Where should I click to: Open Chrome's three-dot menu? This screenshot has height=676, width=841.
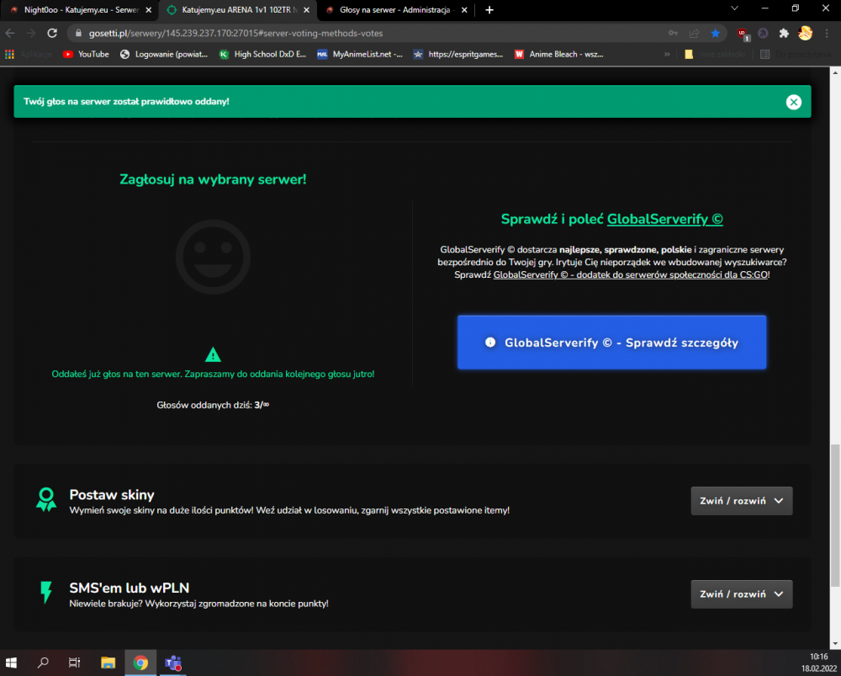[x=827, y=34]
